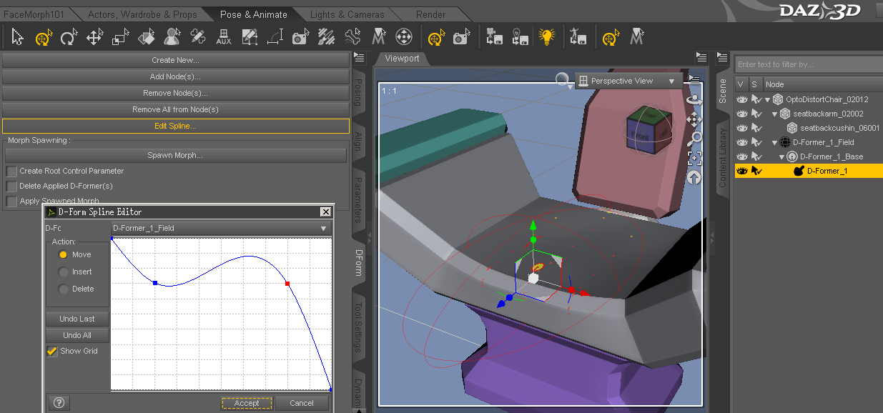Switch to the Lights & Cameras tab
Screen dimensions: 883x413
pos(347,14)
